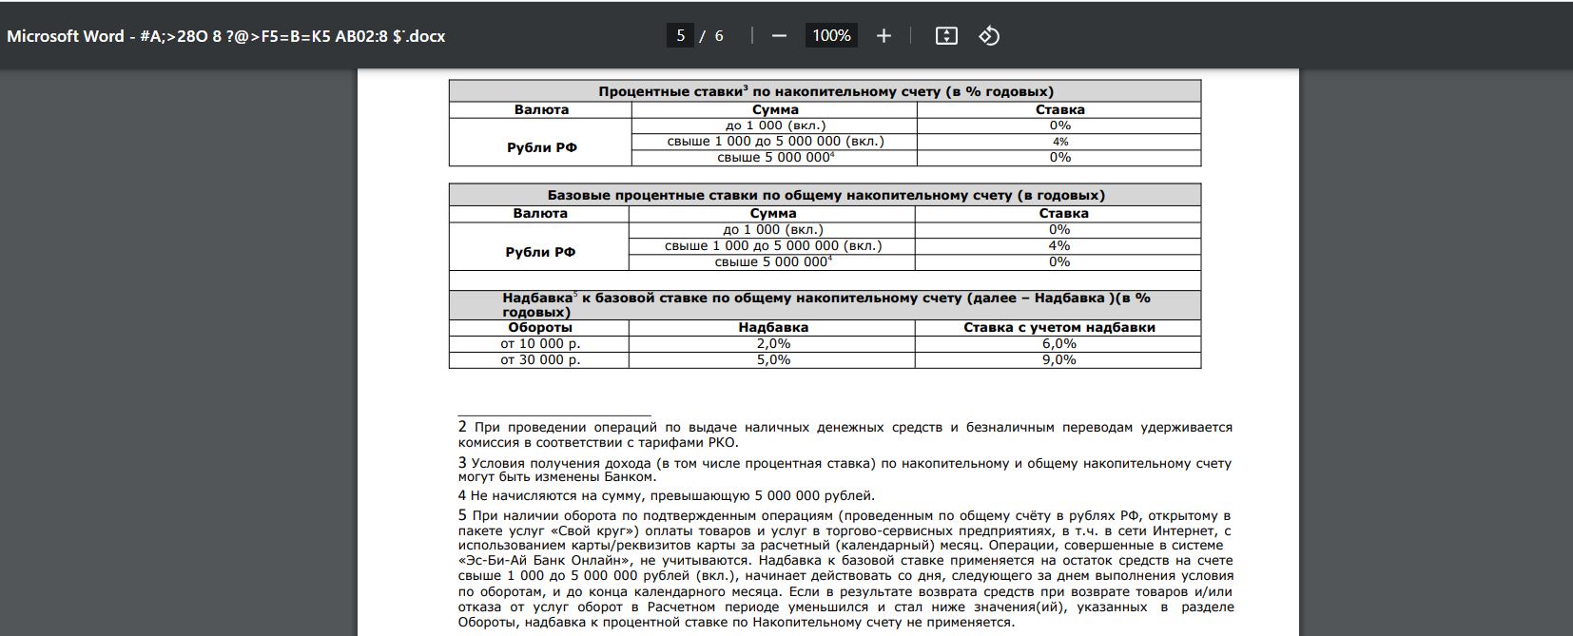
Task: Zoom in with the plus icon
Action: (x=884, y=36)
